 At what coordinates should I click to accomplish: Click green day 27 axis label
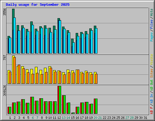[x=127, y=118]
